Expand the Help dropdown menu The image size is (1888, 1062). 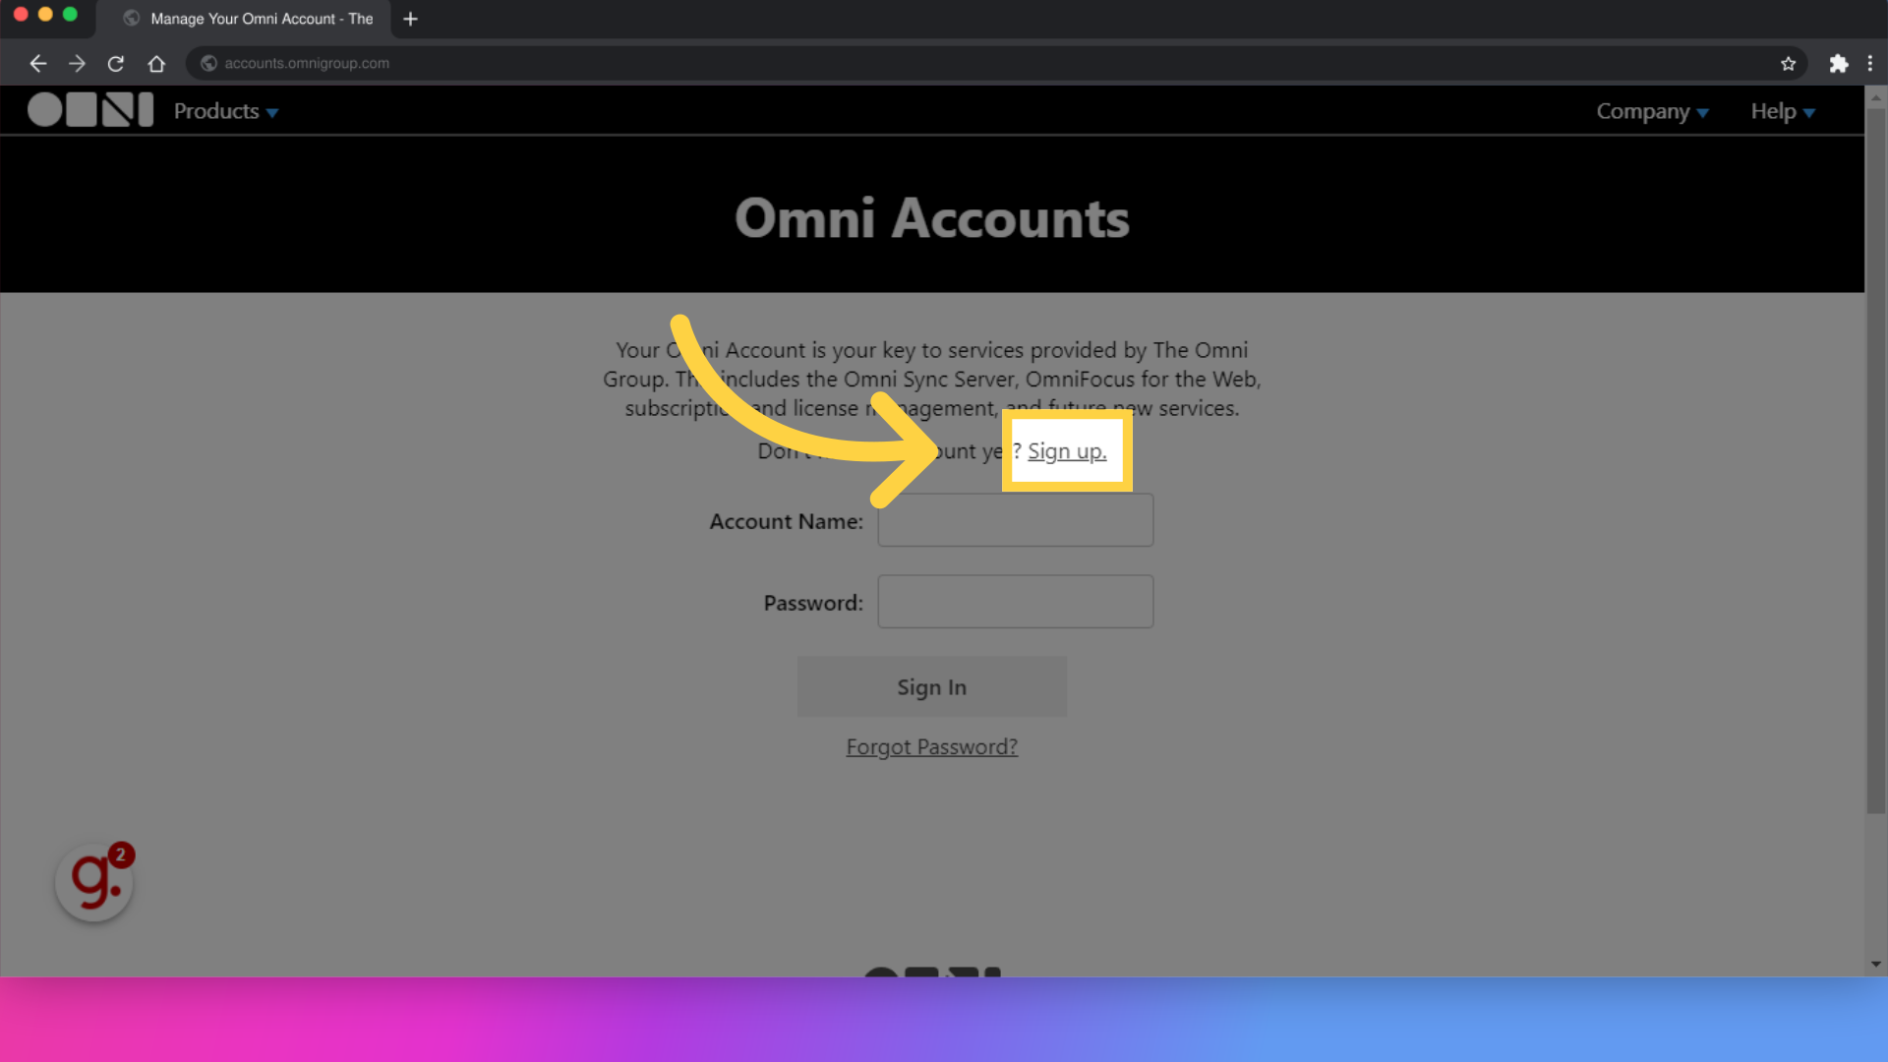pos(1783,110)
